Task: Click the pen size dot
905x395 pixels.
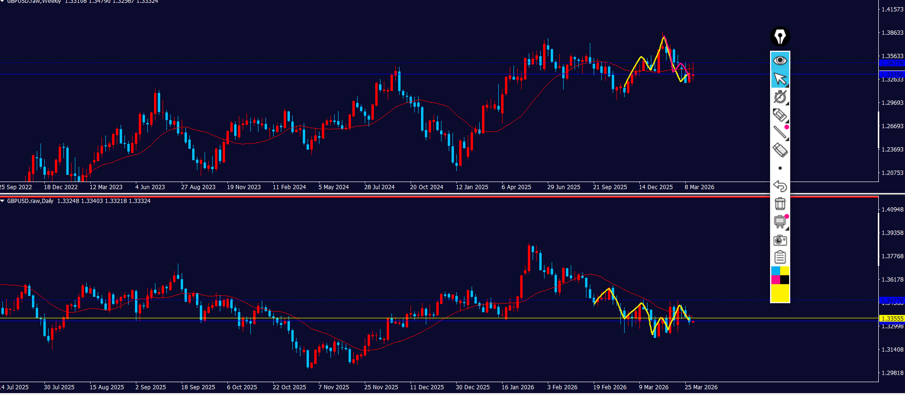Action: (780, 168)
